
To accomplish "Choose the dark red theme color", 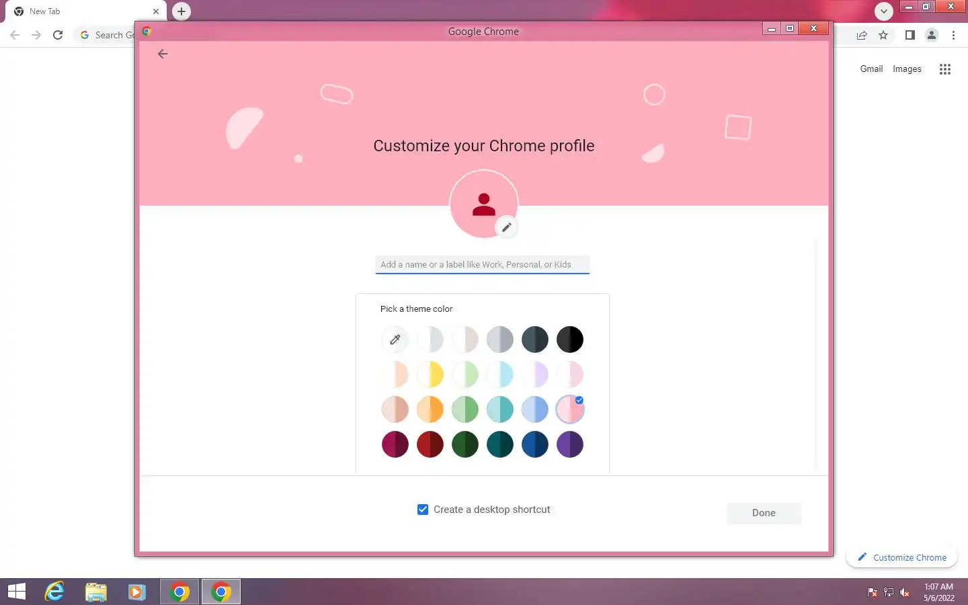I will tap(430, 444).
